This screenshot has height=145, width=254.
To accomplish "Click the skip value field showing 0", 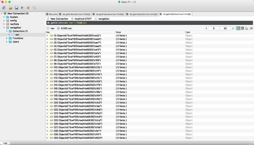I will (214, 28).
